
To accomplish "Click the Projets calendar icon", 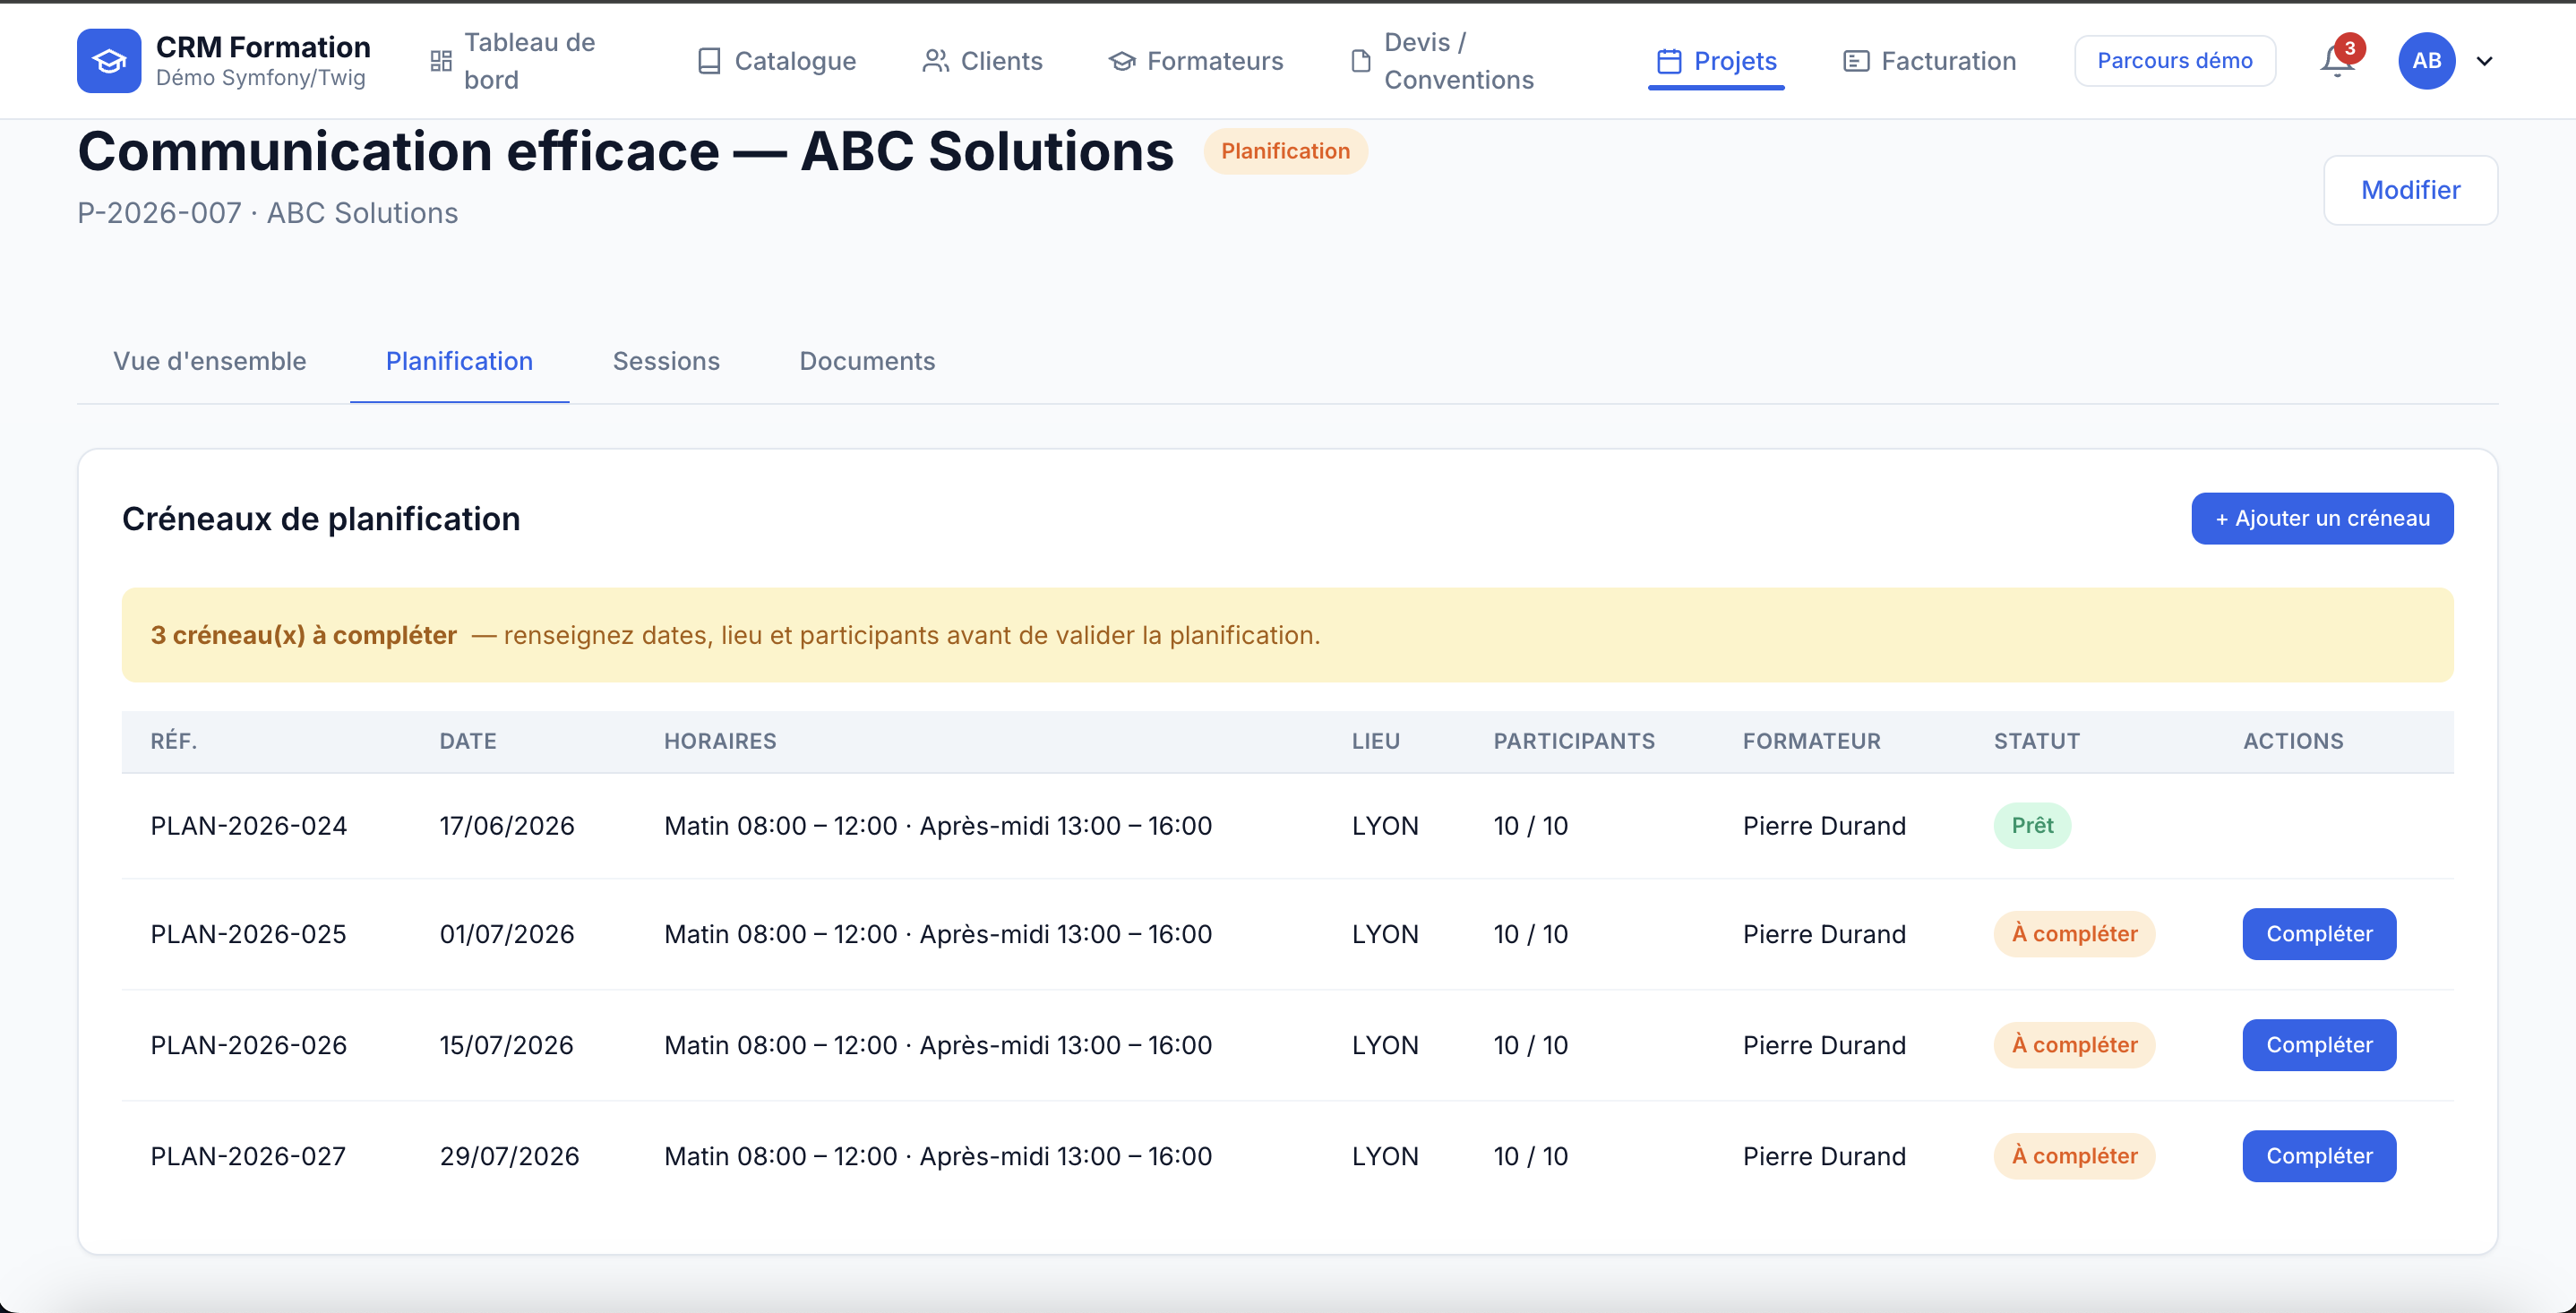I will [x=1669, y=61].
